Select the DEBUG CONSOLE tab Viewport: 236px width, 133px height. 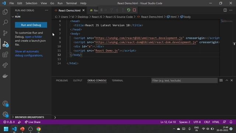[x=97, y=81]
